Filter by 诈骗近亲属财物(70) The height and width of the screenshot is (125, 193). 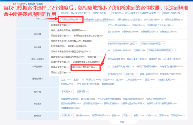pos(174,19)
